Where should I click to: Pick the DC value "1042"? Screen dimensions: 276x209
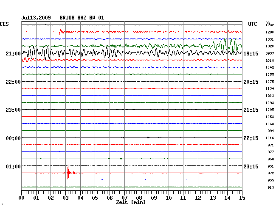(270, 67)
